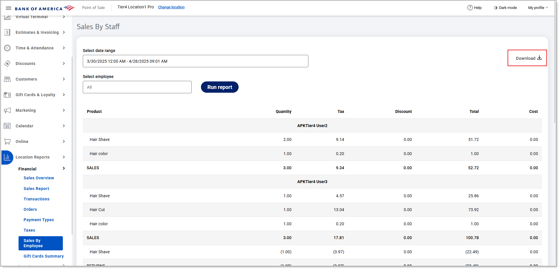The image size is (560, 270).
Task: Click the Customers people icon
Action: tap(8, 79)
